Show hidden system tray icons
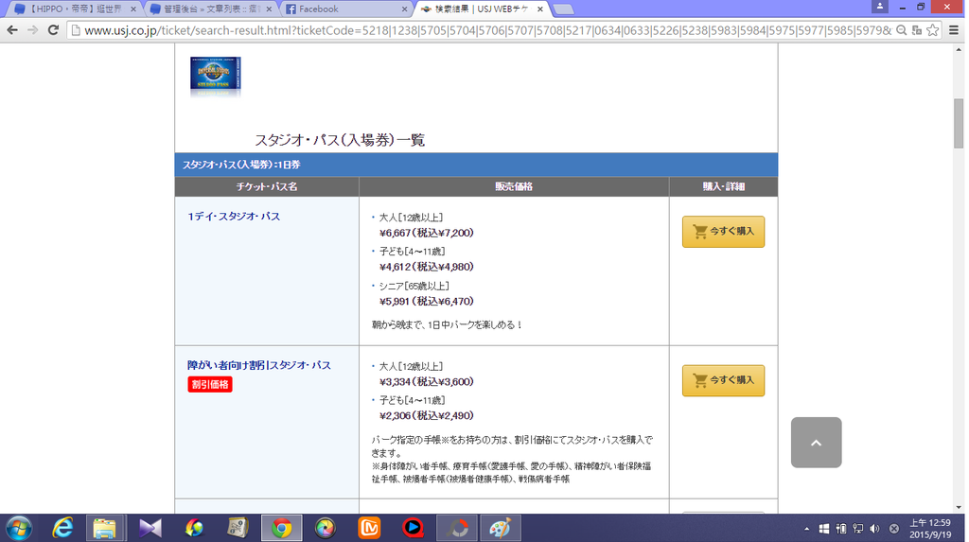 pyautogui.click(x=806, y=529)
